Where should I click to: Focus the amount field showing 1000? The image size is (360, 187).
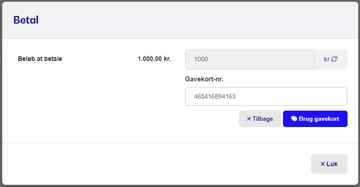pos(250,60)
